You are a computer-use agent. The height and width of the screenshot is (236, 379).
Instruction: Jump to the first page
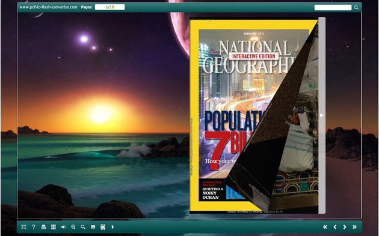pos(325,227)
